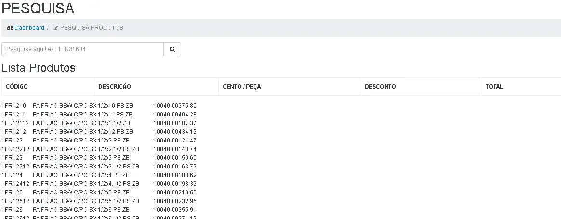Click the Lista Produtos heading
Image resolution: width=561 pixels, height=219 pixels.
pos(39,68)
